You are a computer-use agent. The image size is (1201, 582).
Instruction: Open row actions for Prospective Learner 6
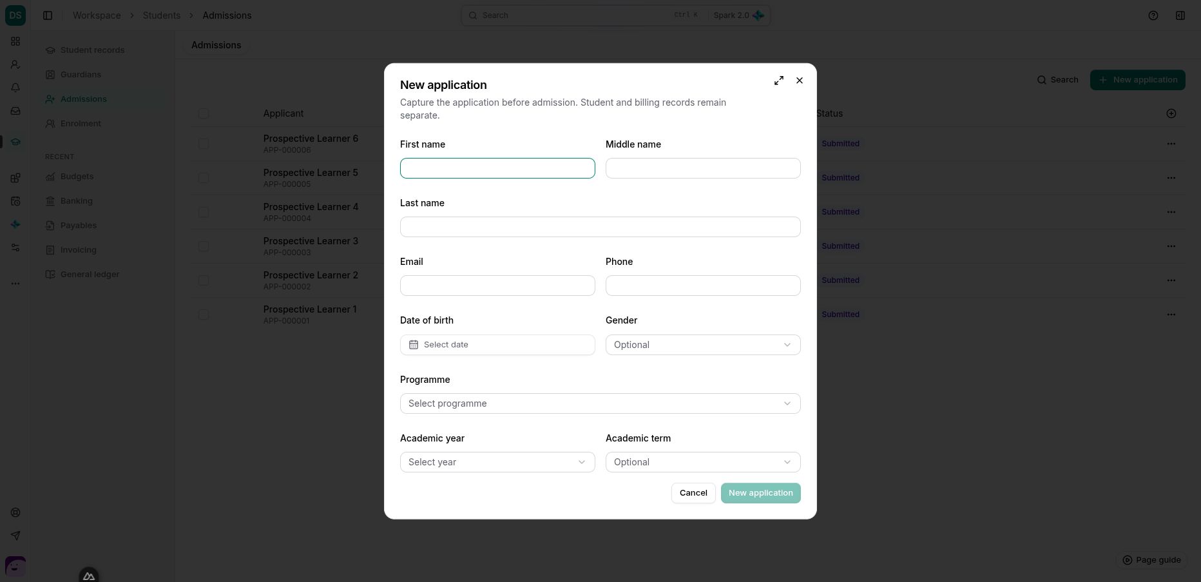1171,144
